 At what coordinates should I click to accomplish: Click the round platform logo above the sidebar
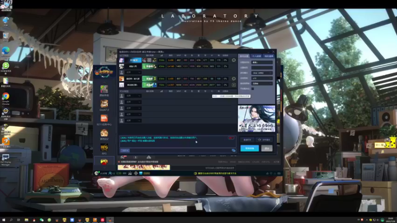pos(104,72)
